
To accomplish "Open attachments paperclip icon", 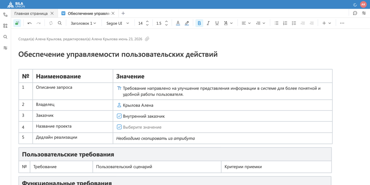I will [x=147, y=39].
